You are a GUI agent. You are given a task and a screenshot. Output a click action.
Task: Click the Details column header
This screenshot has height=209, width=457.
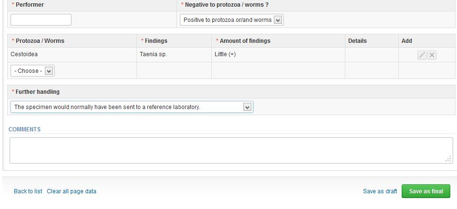357,40
